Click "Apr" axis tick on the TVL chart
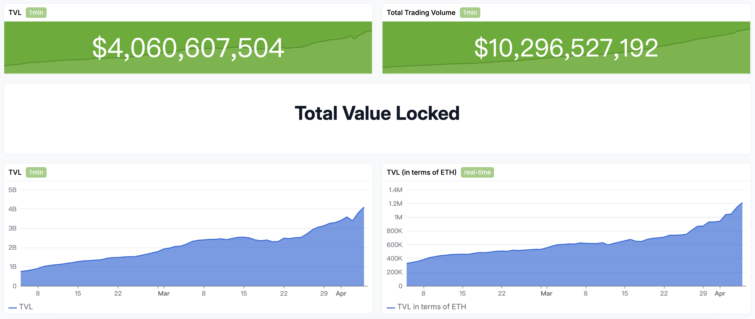The height and width of the screenshot is (319, 755). click(x=341, y=294)
